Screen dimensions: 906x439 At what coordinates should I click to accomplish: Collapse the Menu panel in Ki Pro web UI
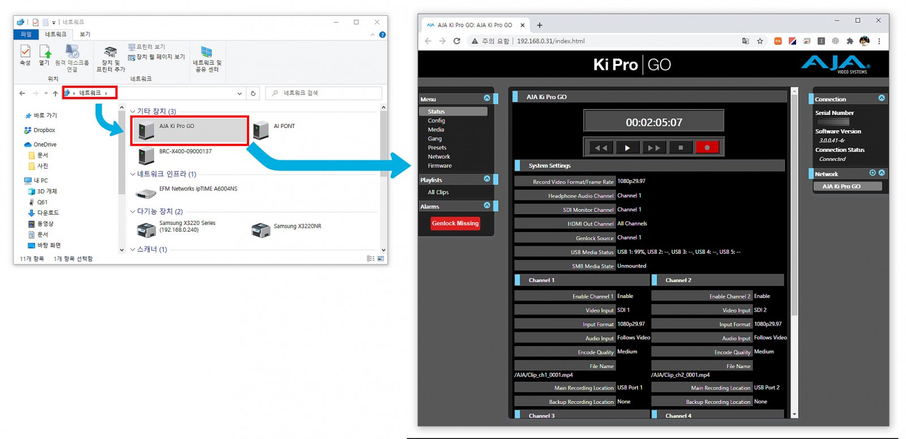487,98
